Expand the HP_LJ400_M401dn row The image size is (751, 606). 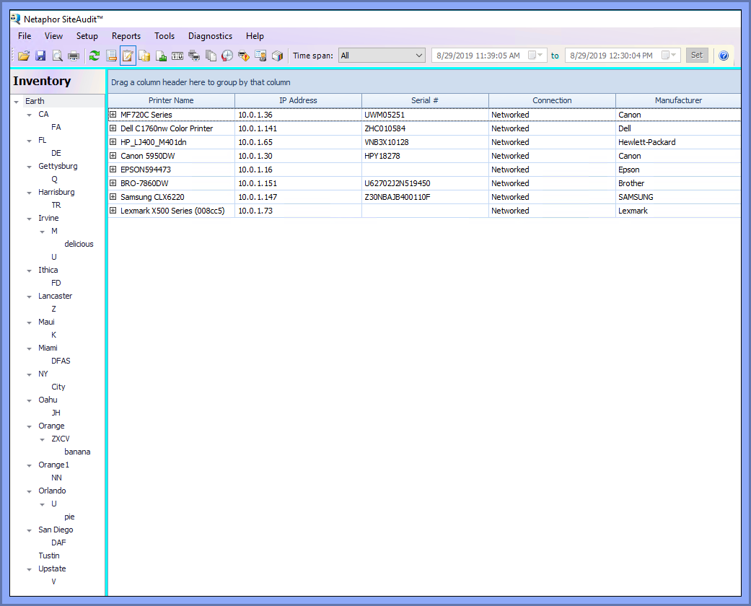click(113, 142)
